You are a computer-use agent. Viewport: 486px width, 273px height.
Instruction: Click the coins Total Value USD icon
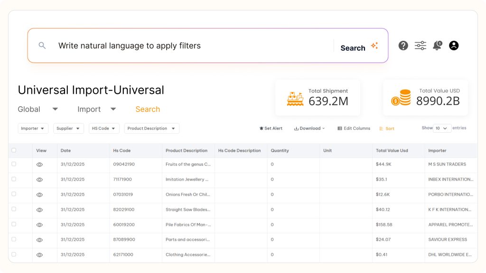(401, 98)
